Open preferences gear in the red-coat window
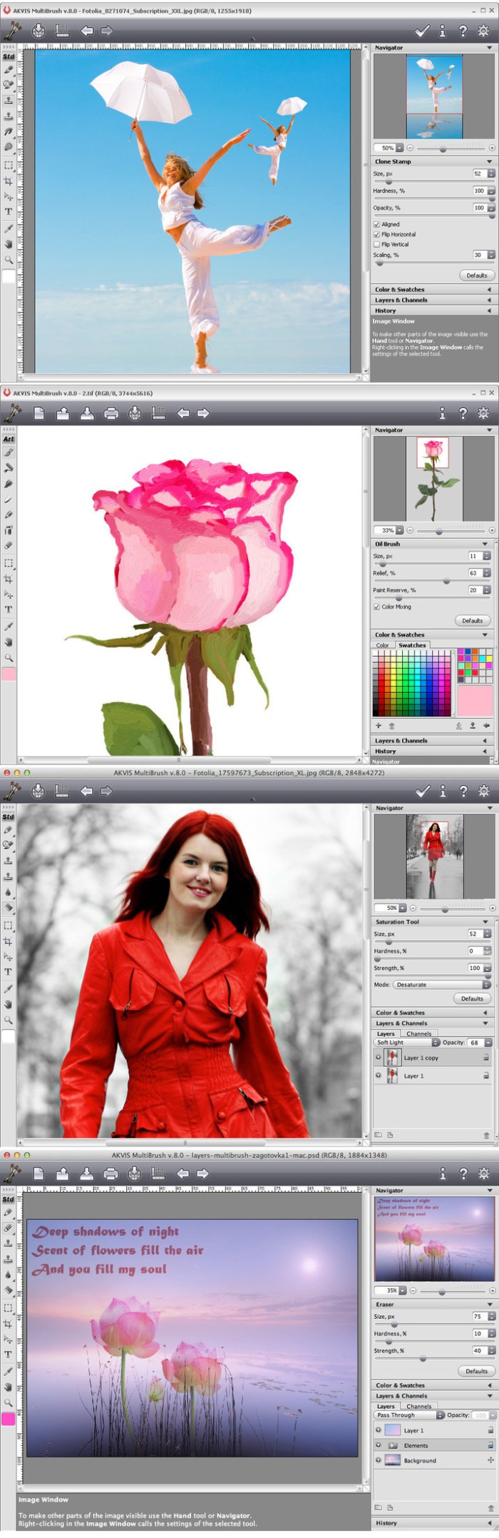The width and height of the screenshot is (499, 1538). (x=484, y=791)
